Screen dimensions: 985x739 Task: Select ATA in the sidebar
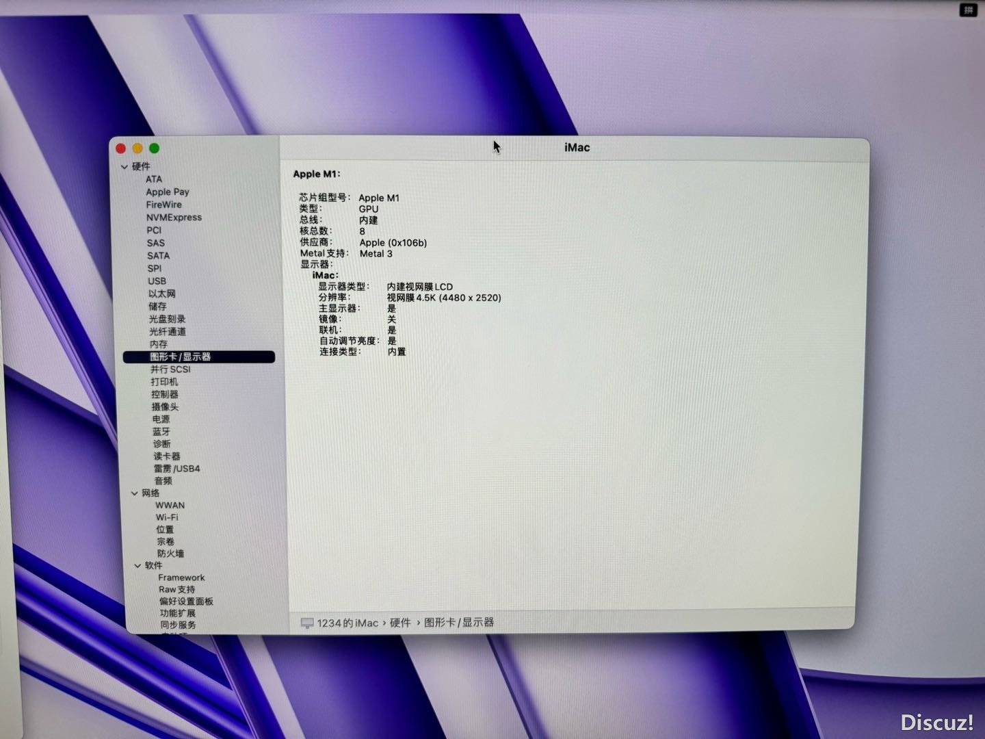(154, 179)
